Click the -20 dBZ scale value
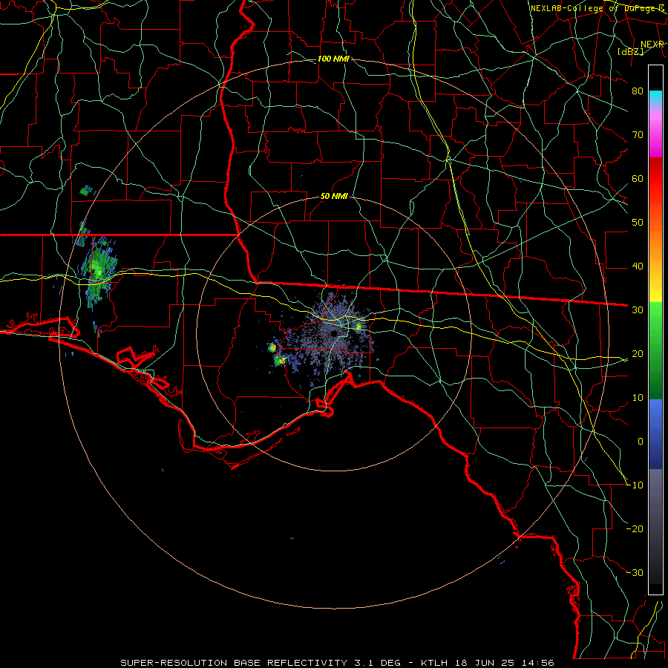 [635, 528]
